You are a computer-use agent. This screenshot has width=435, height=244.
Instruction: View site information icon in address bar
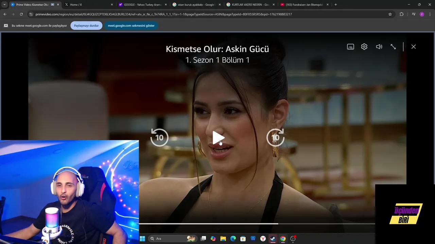31,14
